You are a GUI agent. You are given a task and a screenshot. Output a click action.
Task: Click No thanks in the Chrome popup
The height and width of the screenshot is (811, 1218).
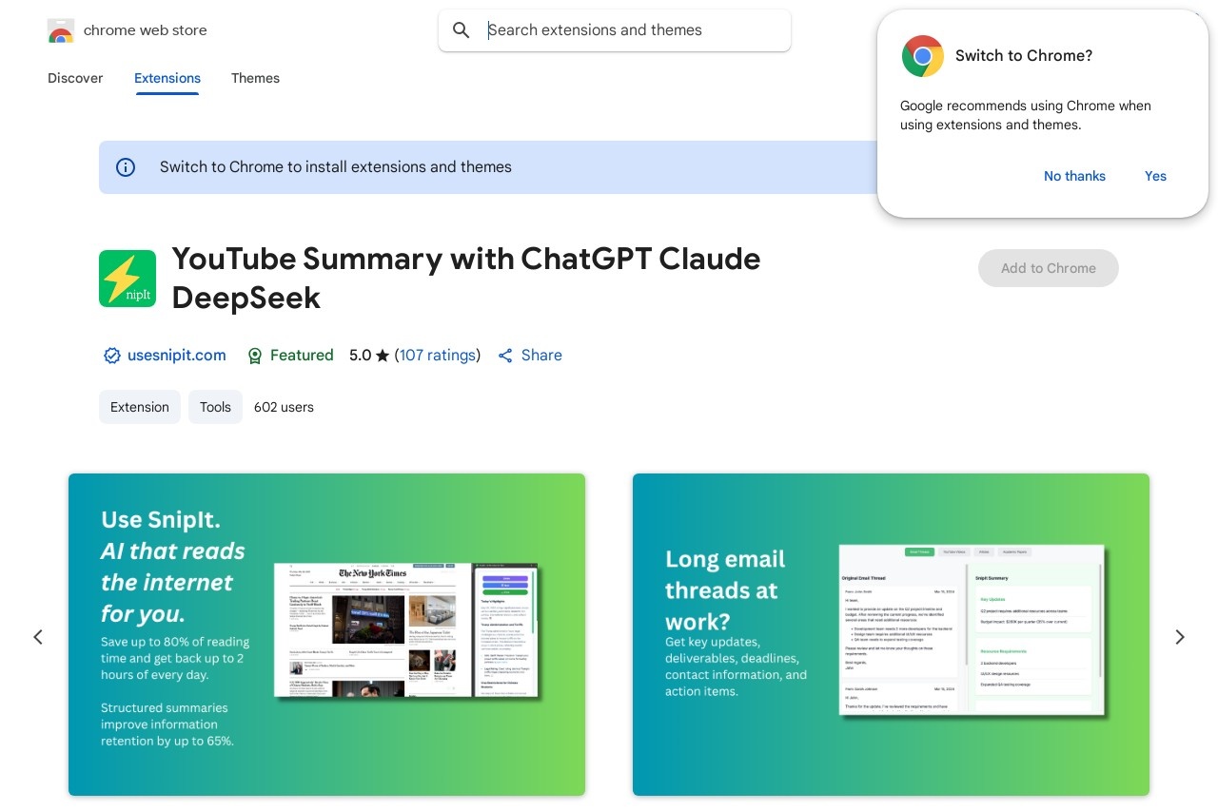coord(1074,176)
